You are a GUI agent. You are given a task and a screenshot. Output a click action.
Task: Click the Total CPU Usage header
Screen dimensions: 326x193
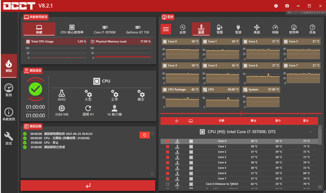click(56, 41)
